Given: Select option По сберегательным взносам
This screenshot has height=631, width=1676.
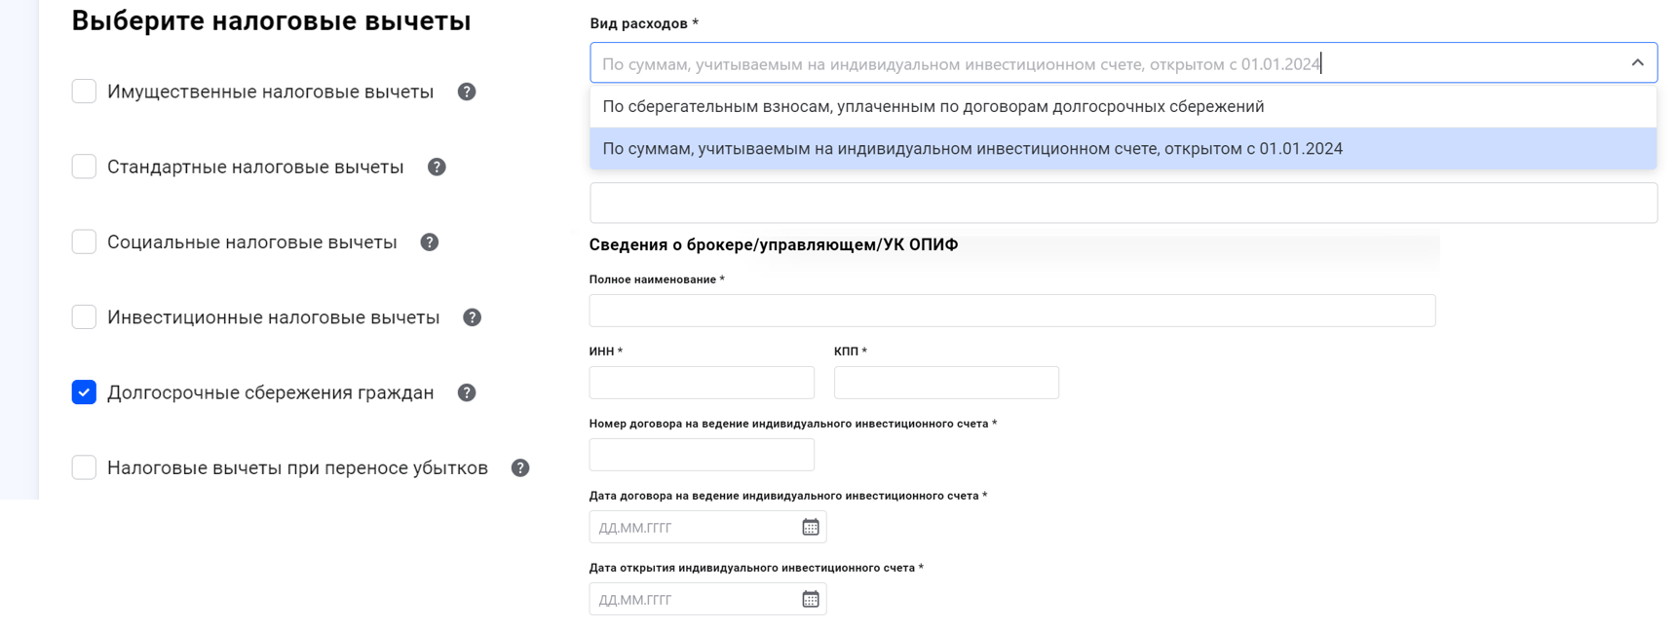Looking at the screenshot, I should (x=933, y=107).
